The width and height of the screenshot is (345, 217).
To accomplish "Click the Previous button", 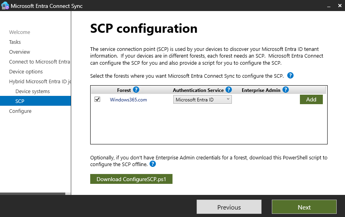I will point(229,207).
